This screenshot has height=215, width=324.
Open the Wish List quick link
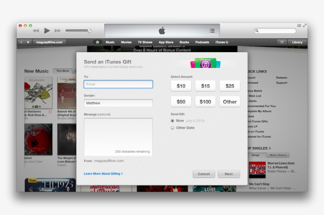coord(254,96)
